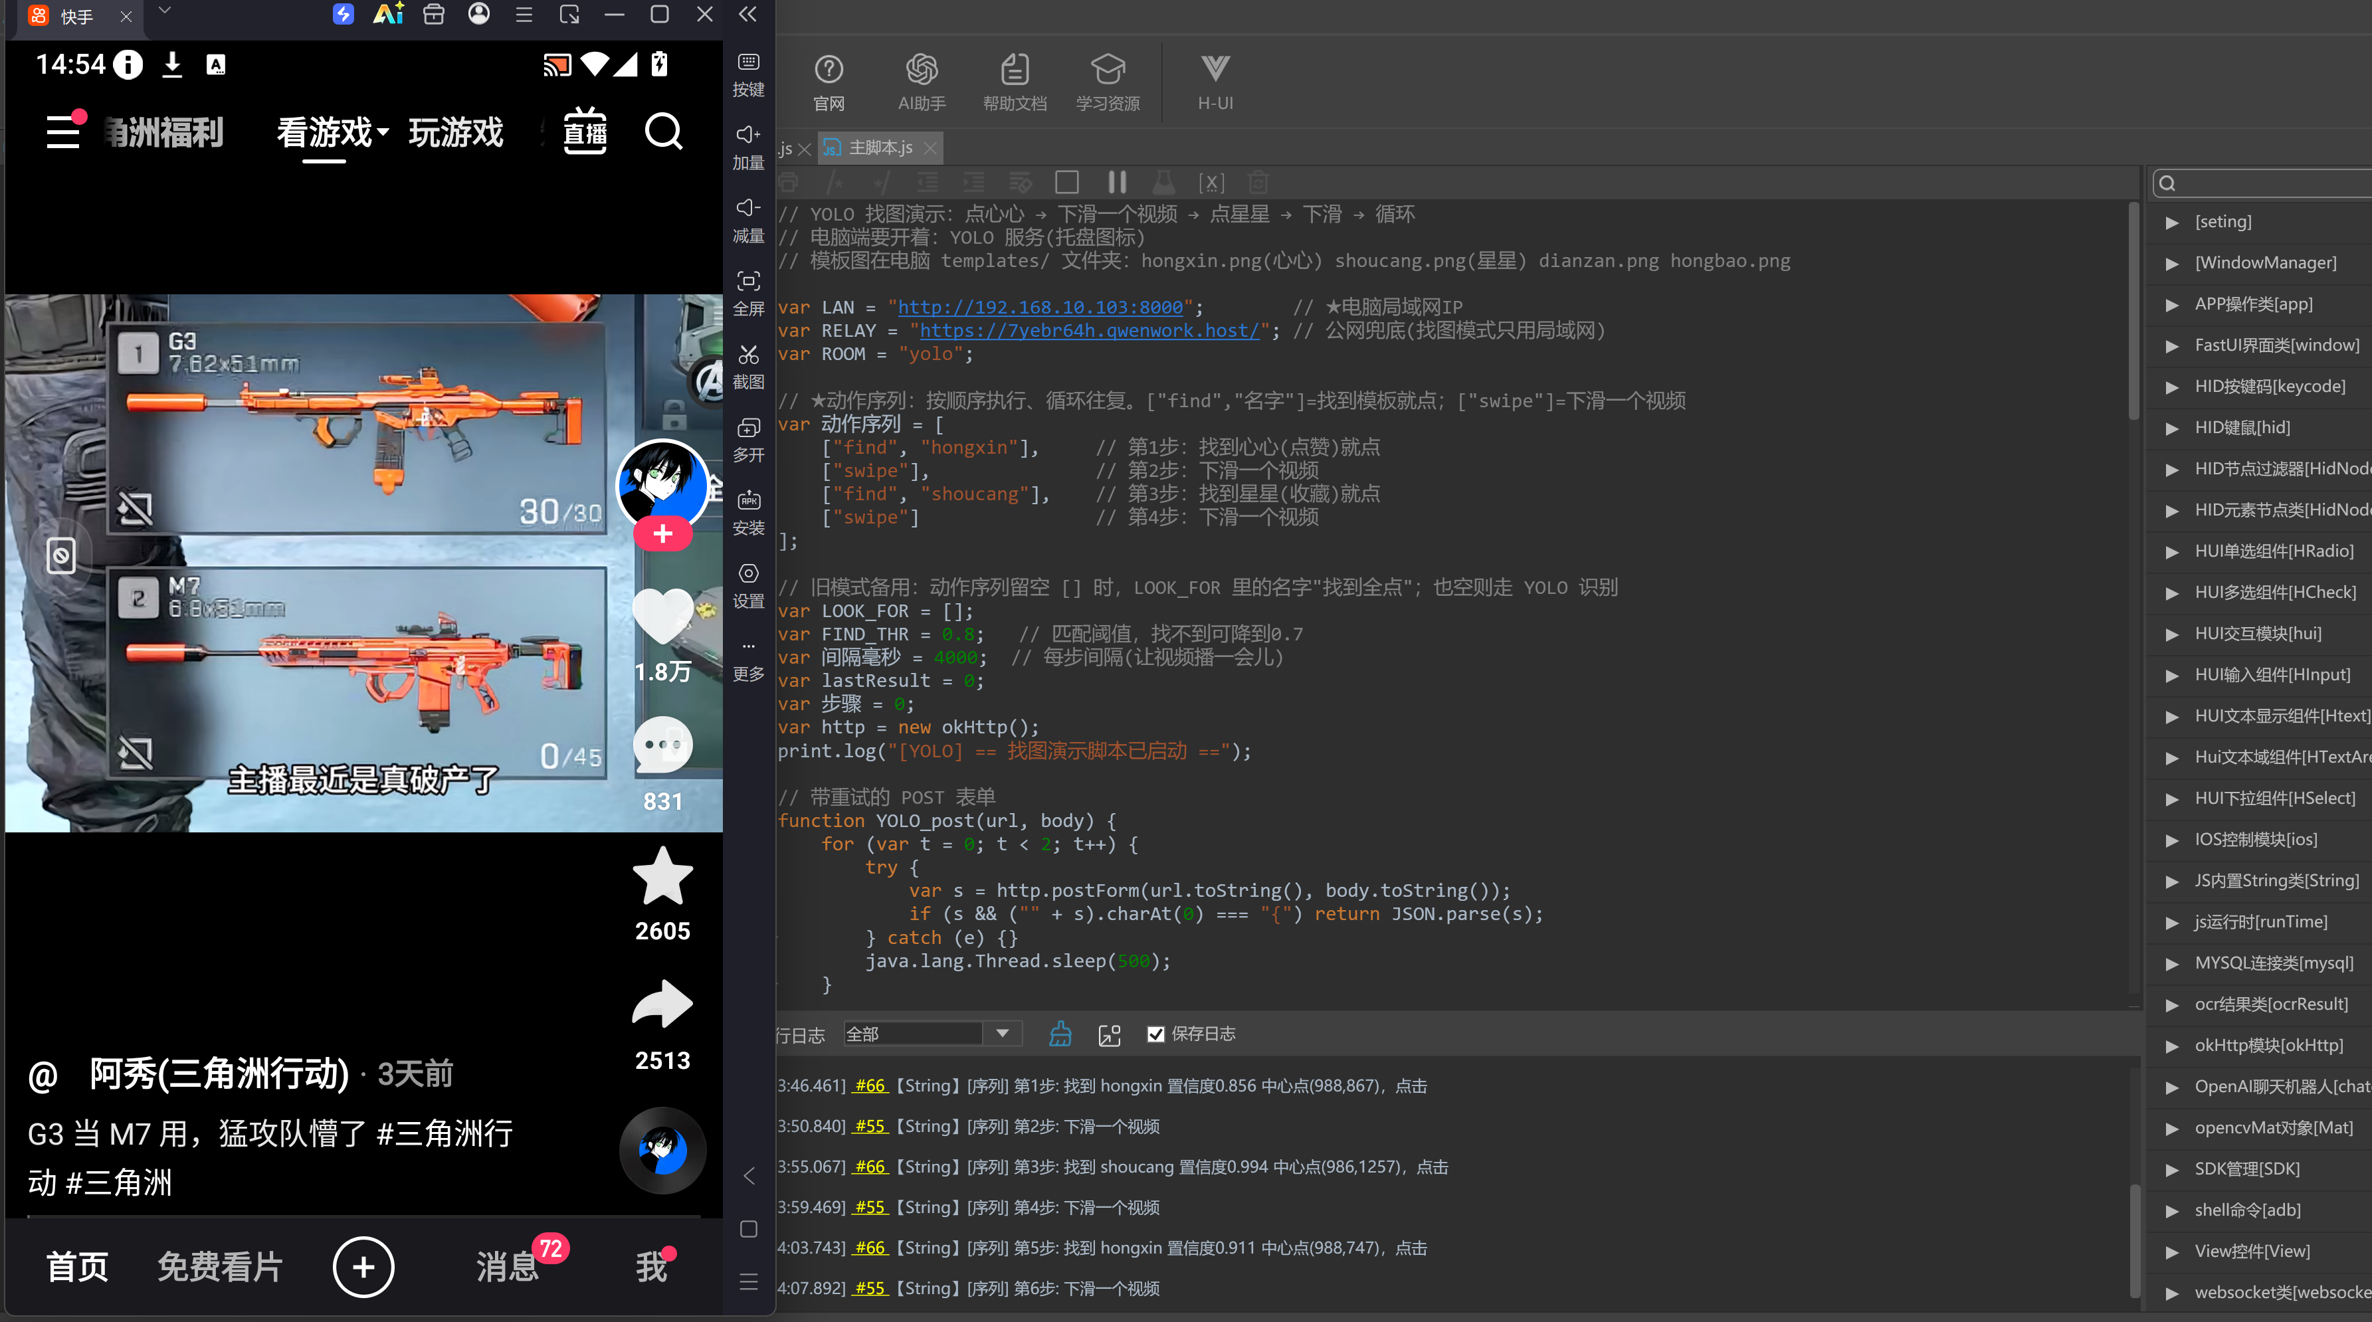Click log link #66 in 第1步 row
Screen dimensions: 2372x1322
869,1086
